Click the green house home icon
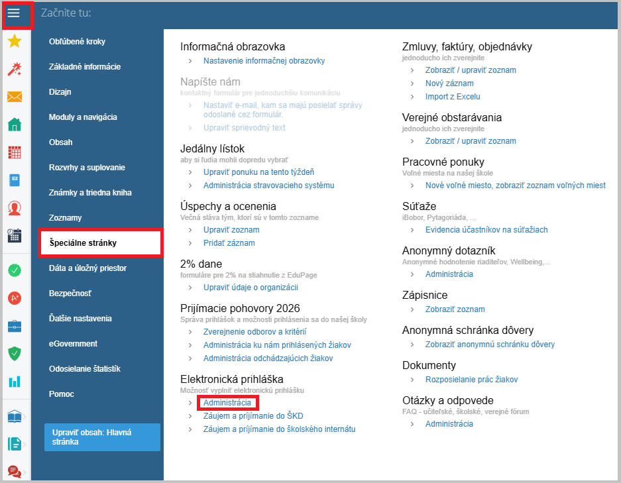 pyautogui.click(x=15, y=125)
